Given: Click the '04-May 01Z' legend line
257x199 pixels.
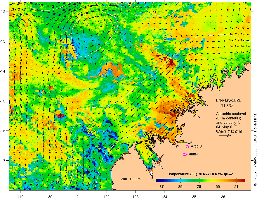Looking at the screenshot, I should [226, 127].
